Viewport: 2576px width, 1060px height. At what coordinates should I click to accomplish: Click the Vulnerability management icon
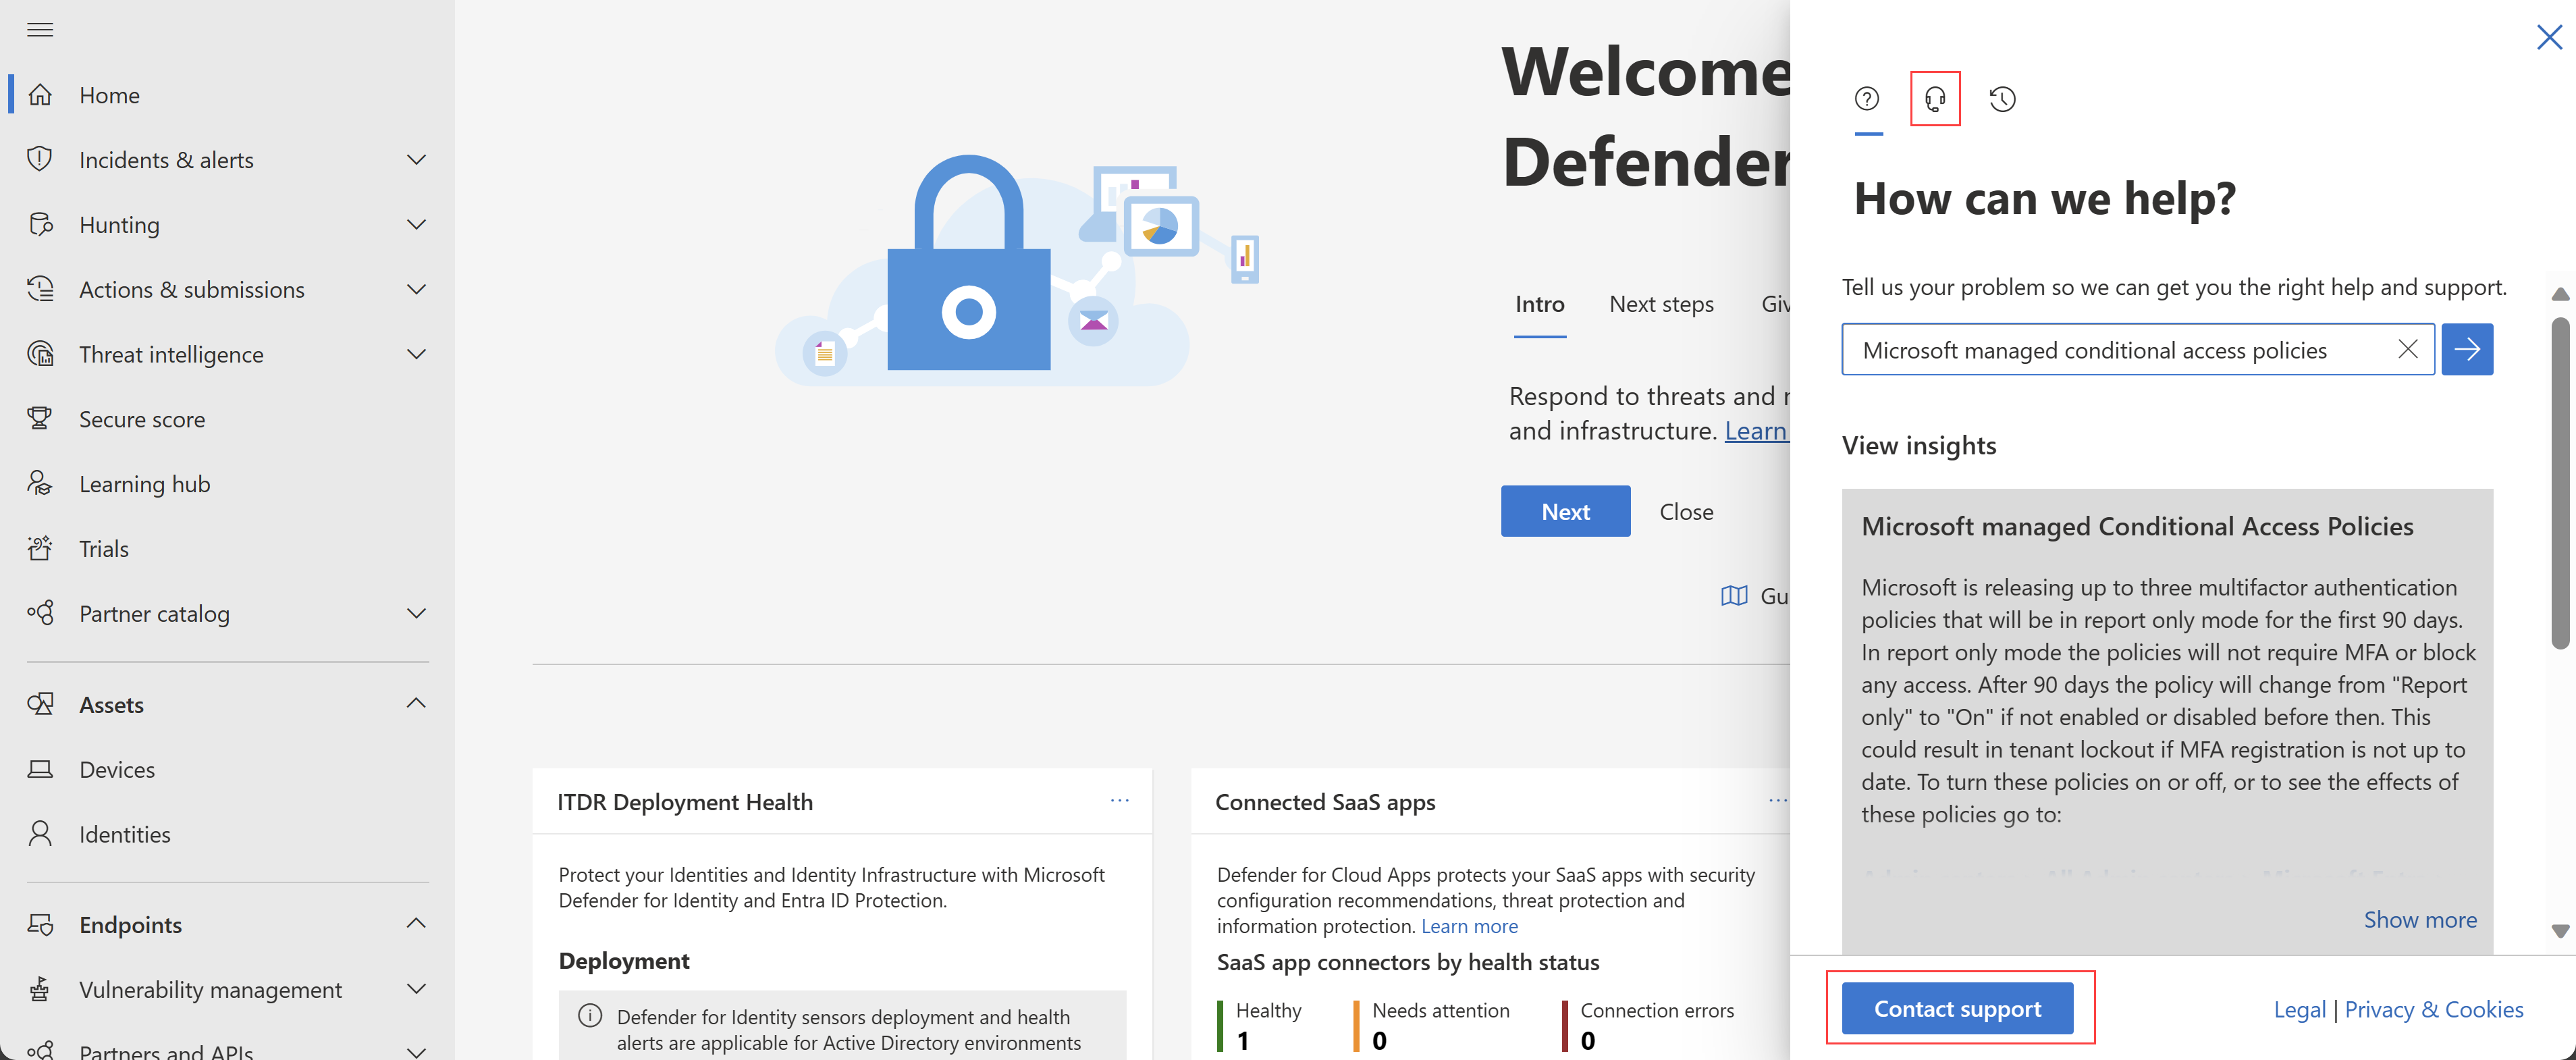coord(45,988)
